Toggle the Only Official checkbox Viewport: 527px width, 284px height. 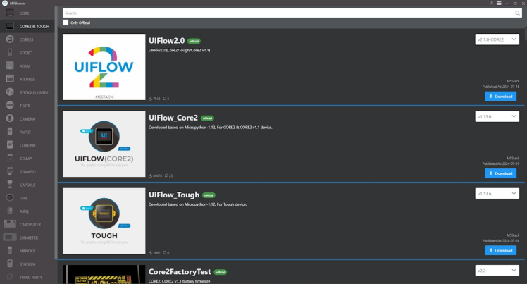click(x=66, y=23)
